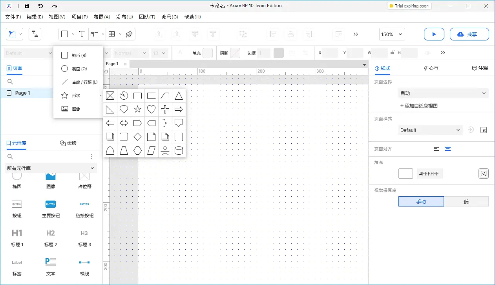Select Page 1 in the pages panel
The height and width of the screenshot is (285, 495).
22,93
